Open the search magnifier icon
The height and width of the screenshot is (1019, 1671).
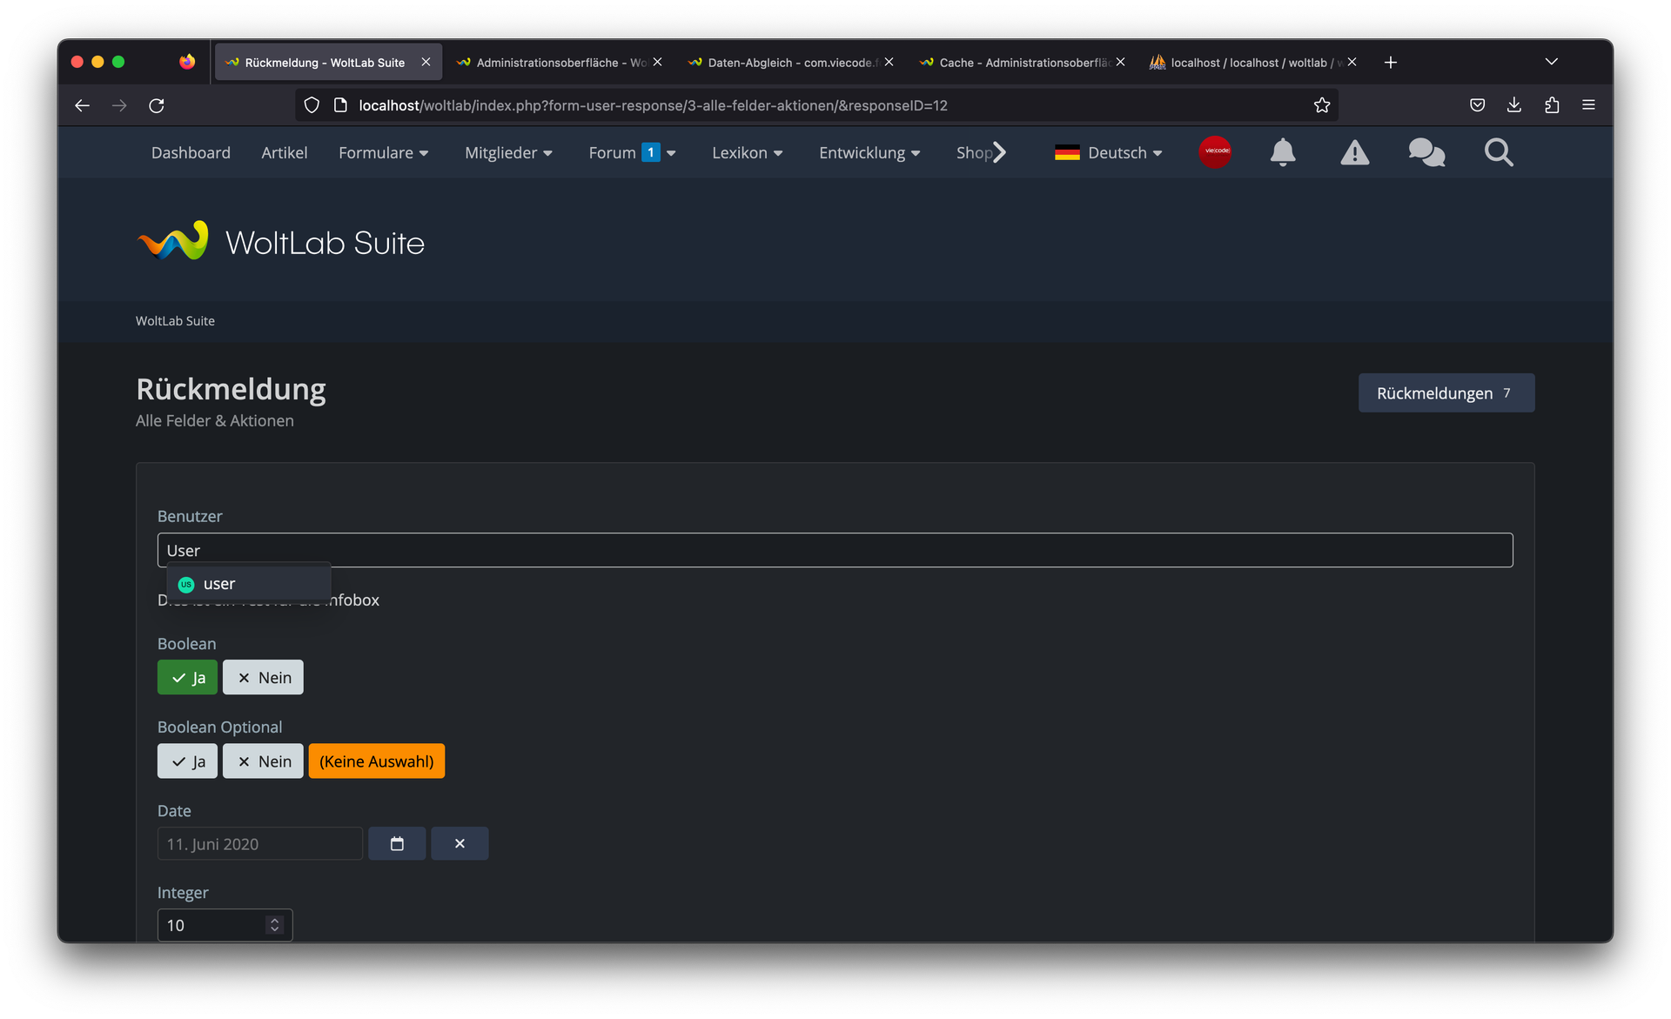[x=1499, y=153]
